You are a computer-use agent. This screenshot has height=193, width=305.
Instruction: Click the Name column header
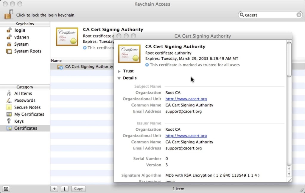coord(56,61)
